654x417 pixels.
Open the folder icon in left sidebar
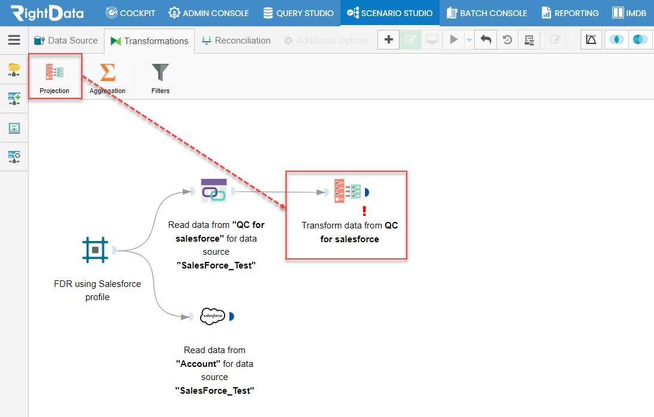pos(14,70)
